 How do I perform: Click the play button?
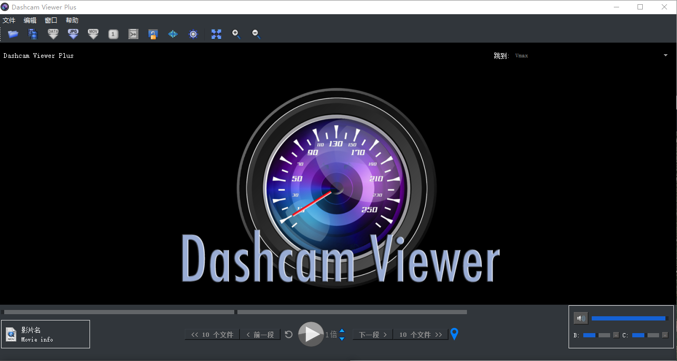tap(311, 334)
